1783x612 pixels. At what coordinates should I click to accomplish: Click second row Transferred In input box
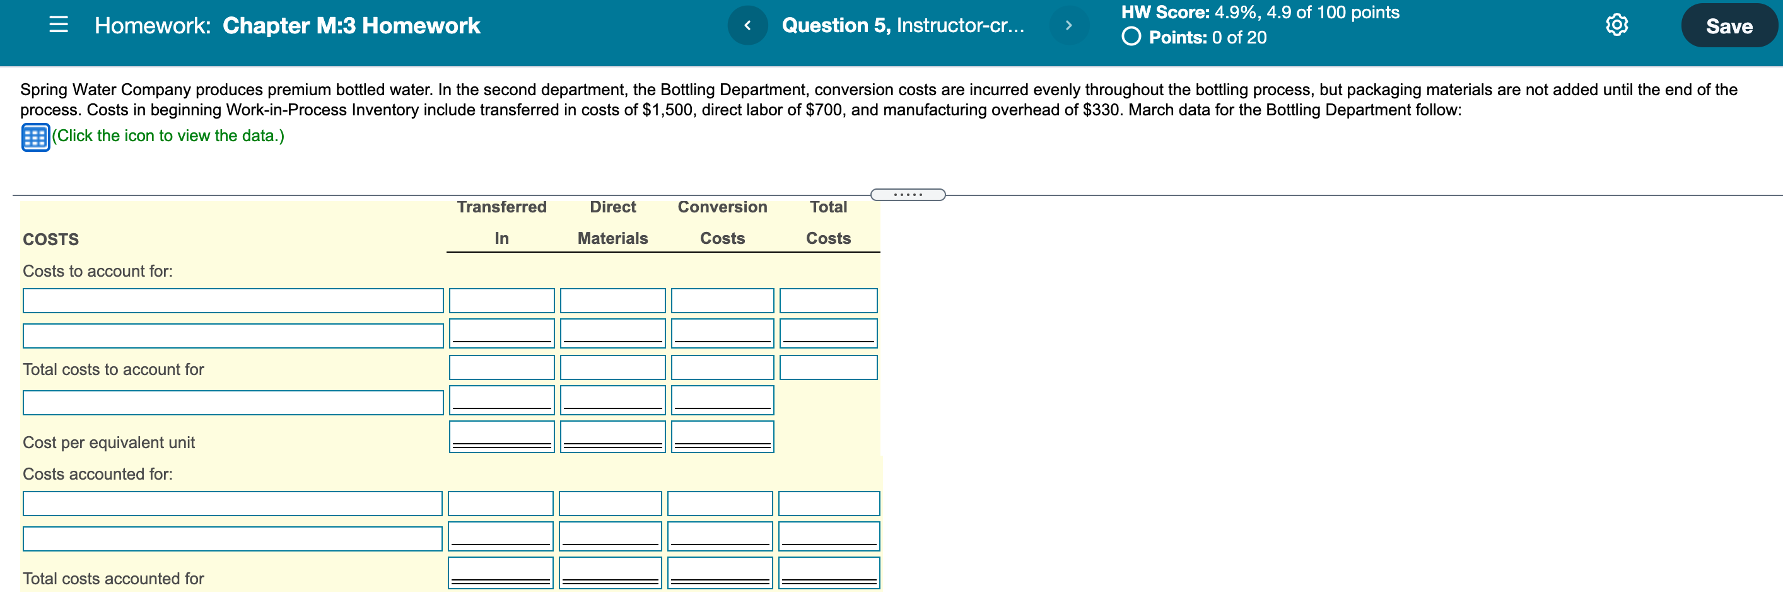pyautogui.click(x=502, y=333)
